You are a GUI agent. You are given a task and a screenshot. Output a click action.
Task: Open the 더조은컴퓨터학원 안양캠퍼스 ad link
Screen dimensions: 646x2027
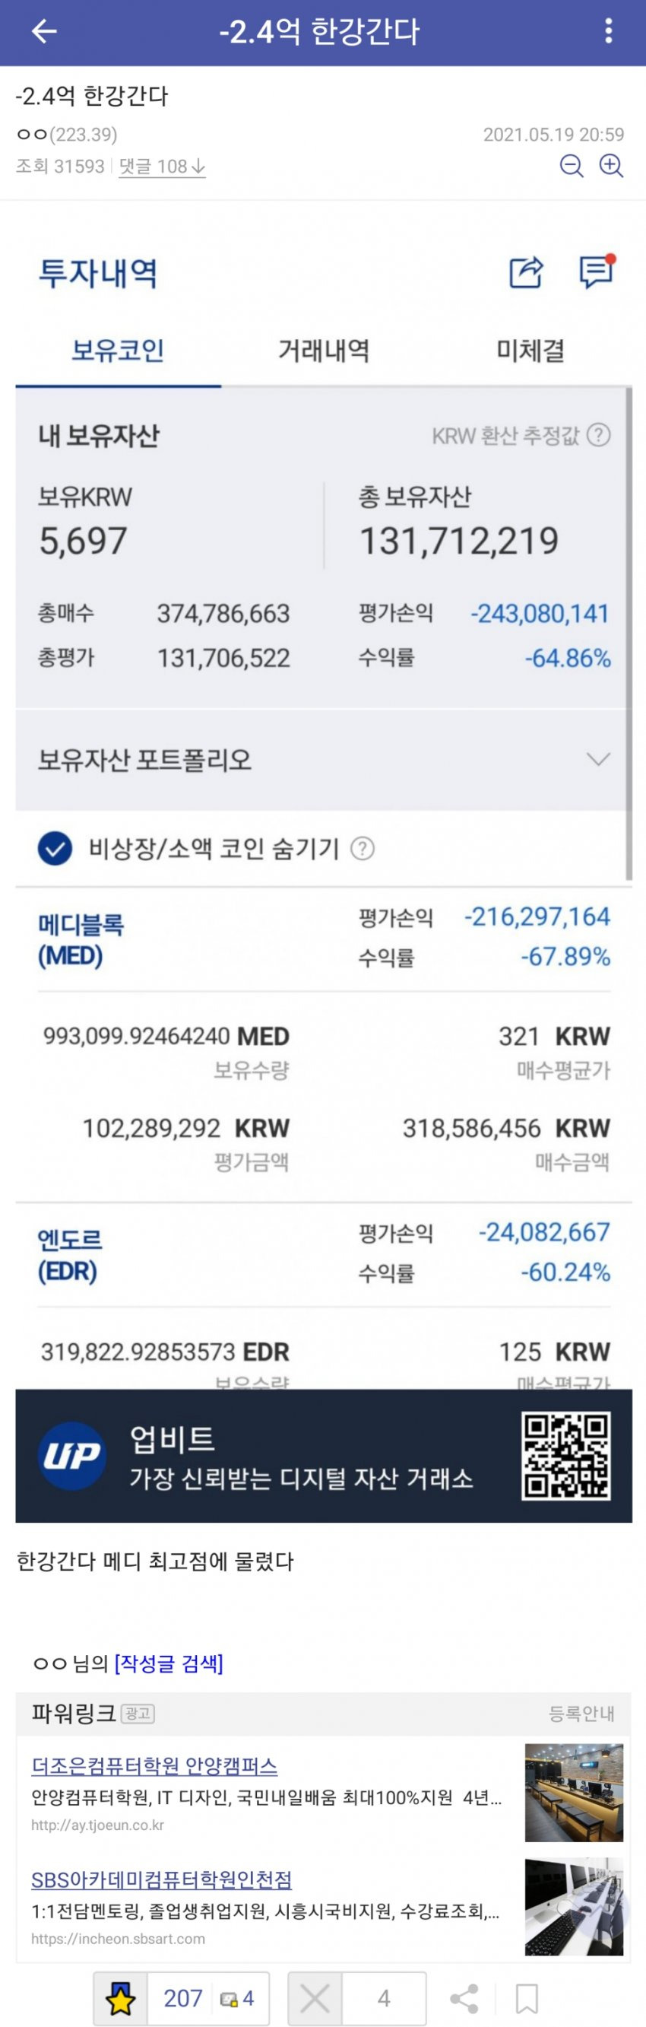click(x=154, y=1765)
